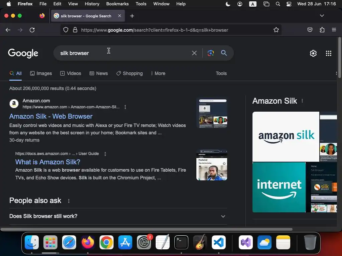Viewport: 342px width, 256px height.
Task: Open a new tab with plus button
Action: click(132, 16)
